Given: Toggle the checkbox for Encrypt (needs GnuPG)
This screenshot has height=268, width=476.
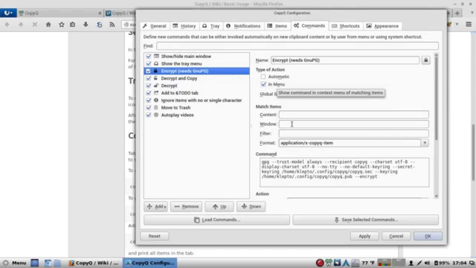Looking at the screenshot, I should pos(149,71).
